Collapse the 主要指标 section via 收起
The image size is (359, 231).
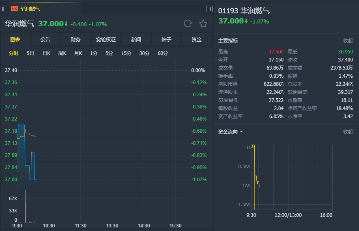348,40
